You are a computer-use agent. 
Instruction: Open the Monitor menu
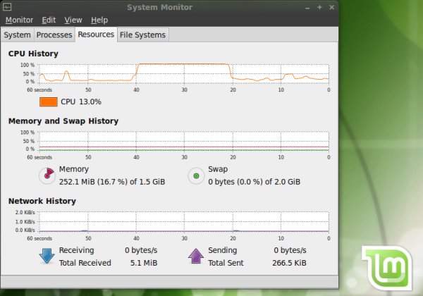19,20
